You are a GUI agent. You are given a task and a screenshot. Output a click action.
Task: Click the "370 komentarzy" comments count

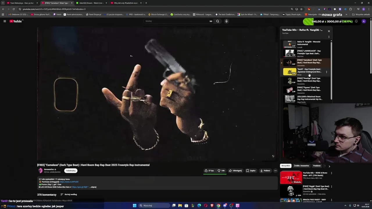tap(47, 194)
